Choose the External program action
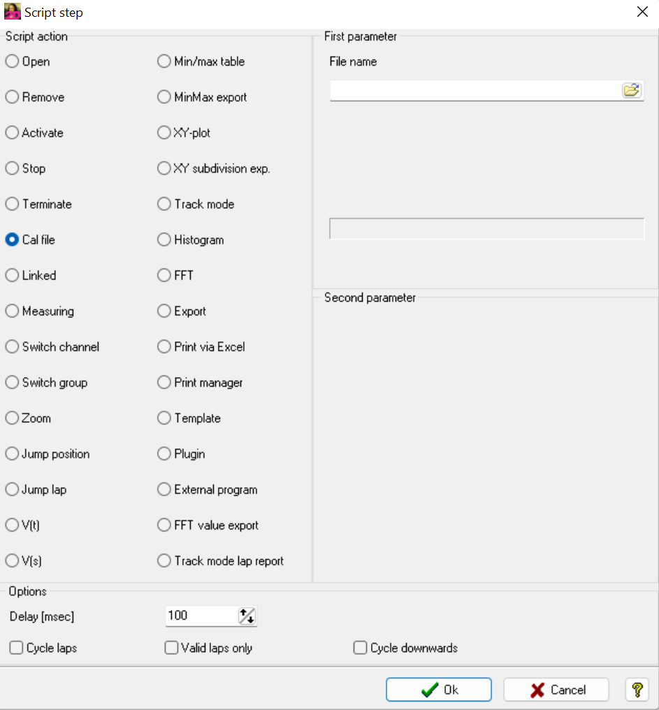Screen dimensions: 659x710 [x=164, y=490]
